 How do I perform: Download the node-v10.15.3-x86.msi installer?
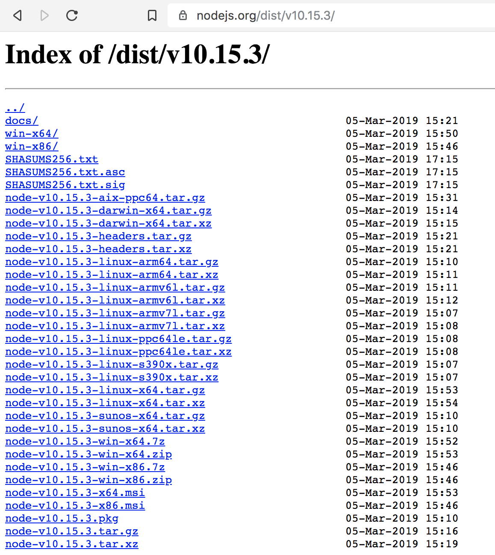pyautogui.click(x=75, y=505)
